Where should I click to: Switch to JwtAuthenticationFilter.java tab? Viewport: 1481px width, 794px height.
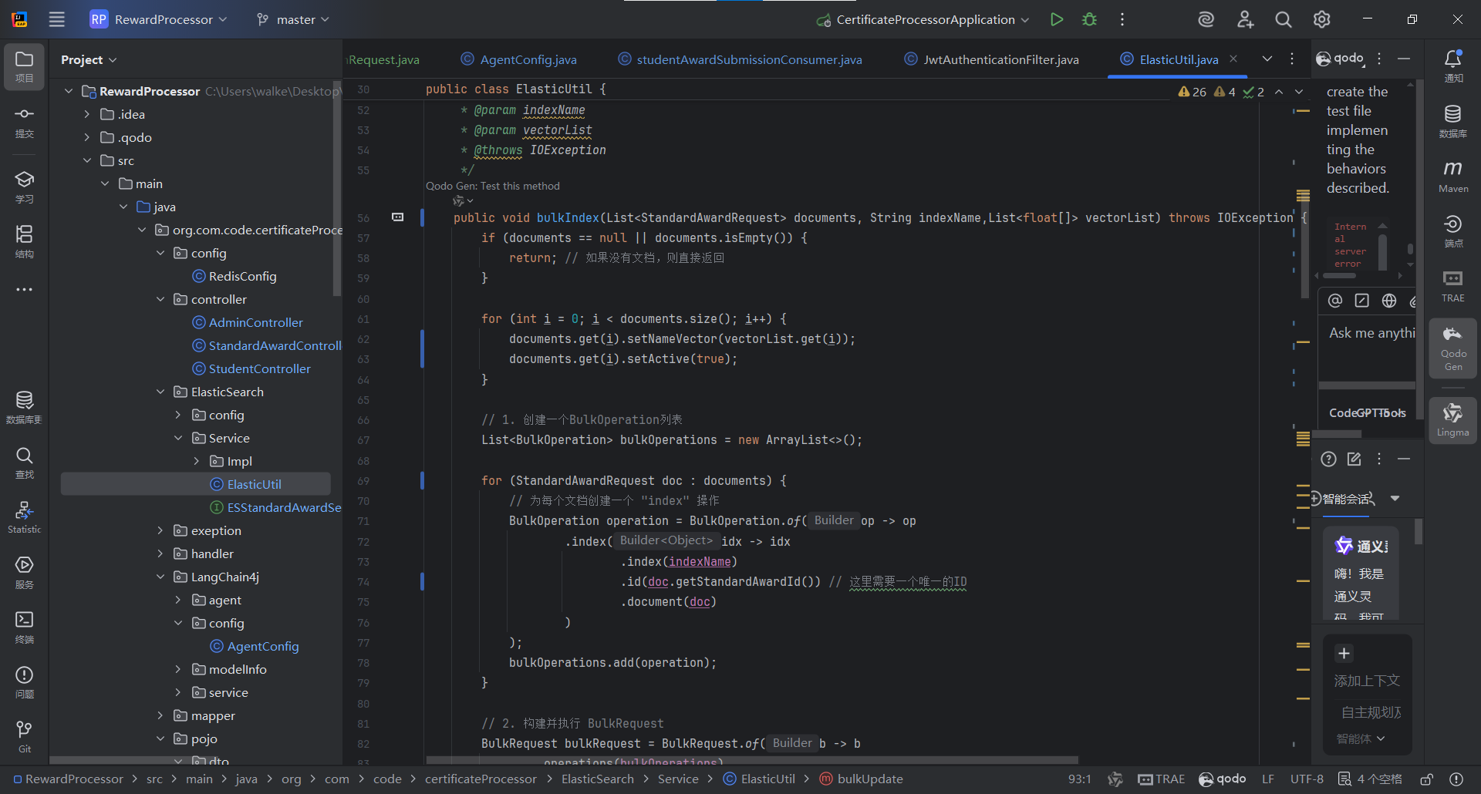pos(992,59)
